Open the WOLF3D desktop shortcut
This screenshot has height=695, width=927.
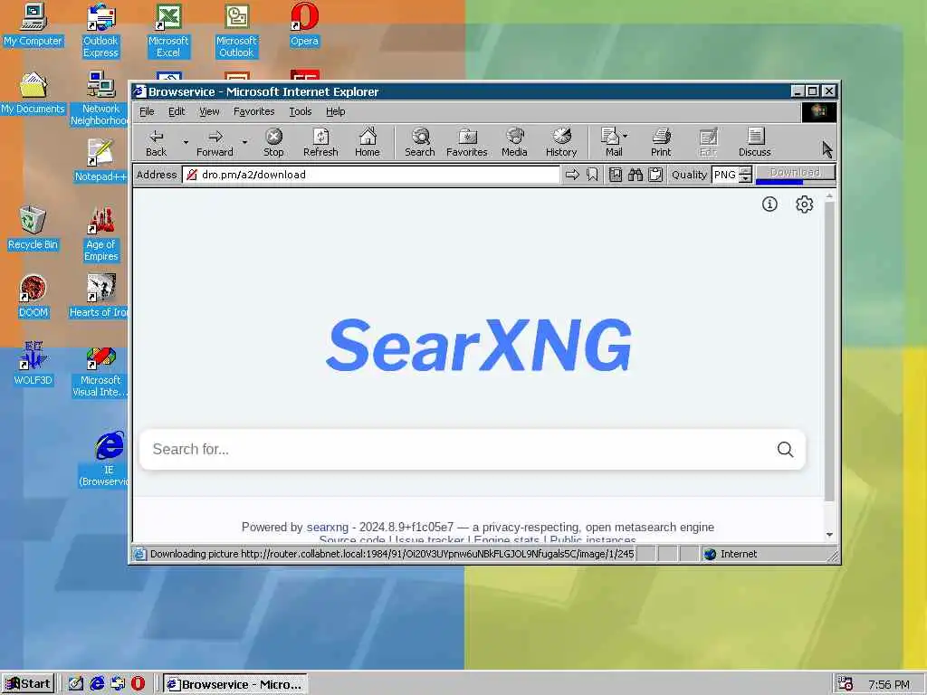pyautogui.click(x=33, y=365)
